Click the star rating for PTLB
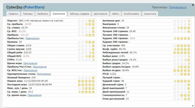The image size is (195, 108). point(182,74)
